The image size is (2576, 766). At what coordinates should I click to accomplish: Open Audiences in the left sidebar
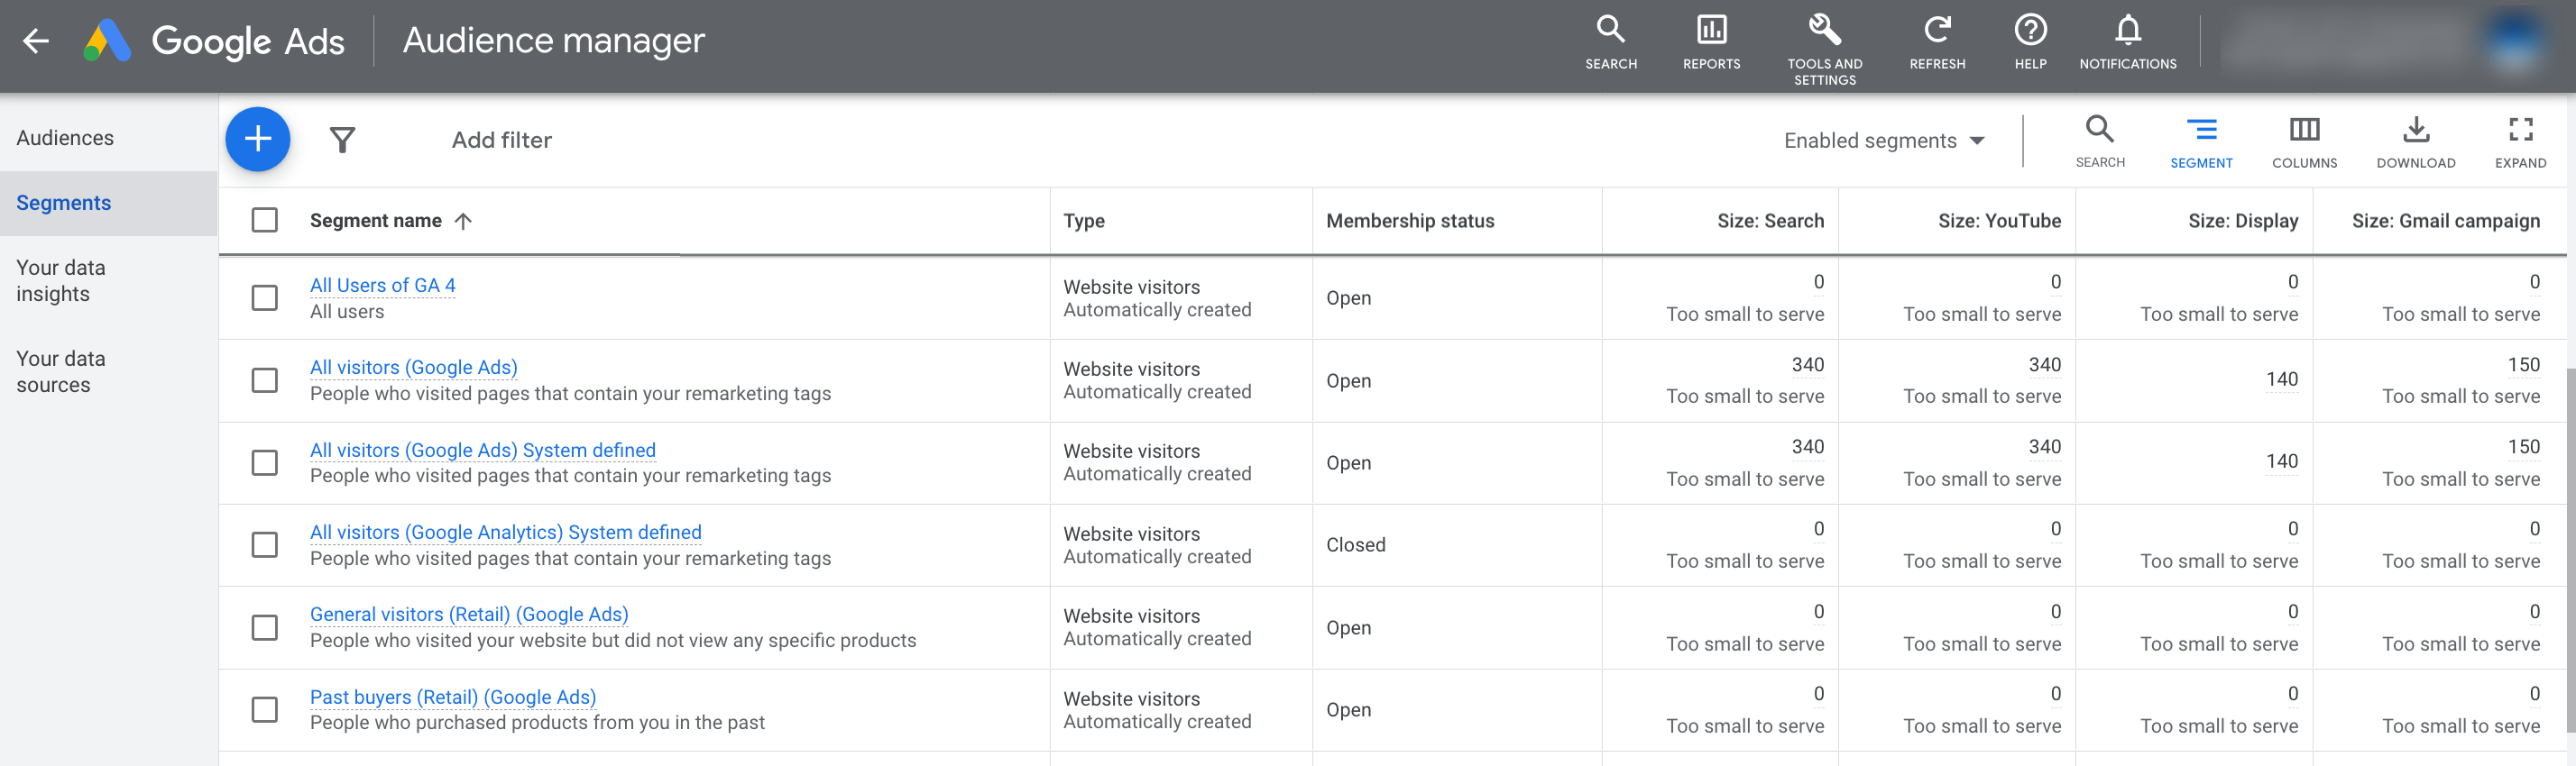click(65, 138)
